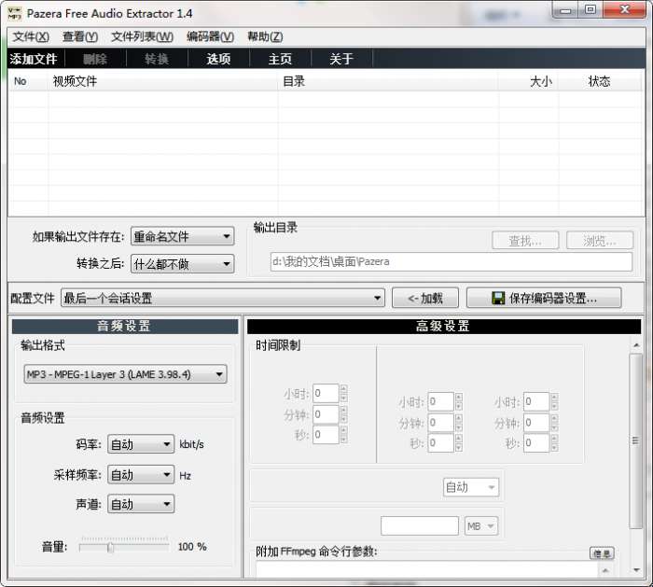This screenshot has height=587, width=653.
Task: Click the 查找... button
Action: click(525, 241)
